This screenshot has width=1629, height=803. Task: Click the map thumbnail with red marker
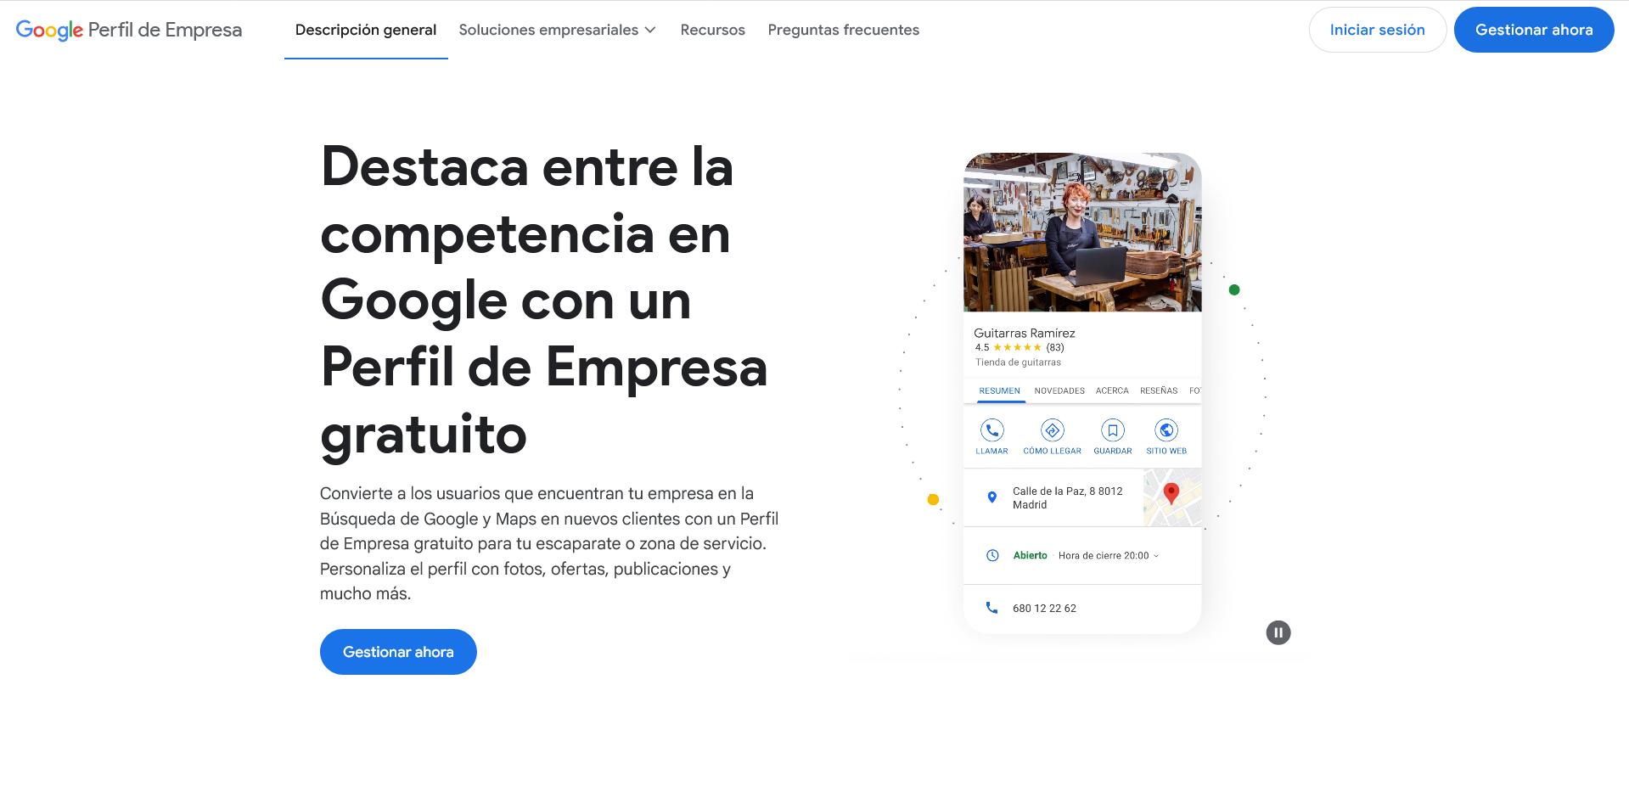coord(1172,497)
